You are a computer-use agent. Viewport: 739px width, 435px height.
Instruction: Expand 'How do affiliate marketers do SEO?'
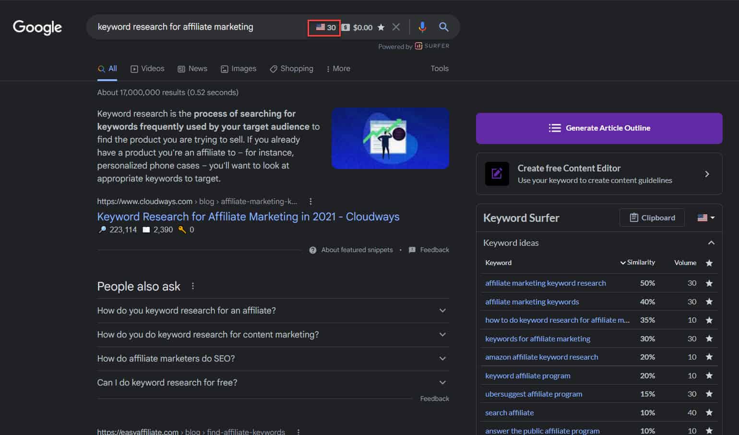click(442, 359)
